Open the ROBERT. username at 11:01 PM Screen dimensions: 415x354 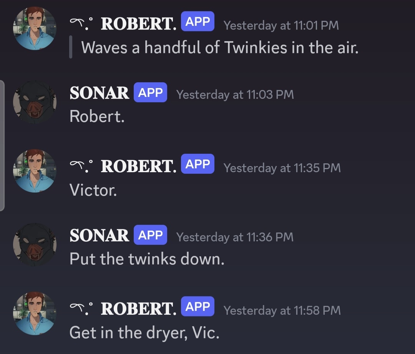pyautogui.click(x=138, y=25)
